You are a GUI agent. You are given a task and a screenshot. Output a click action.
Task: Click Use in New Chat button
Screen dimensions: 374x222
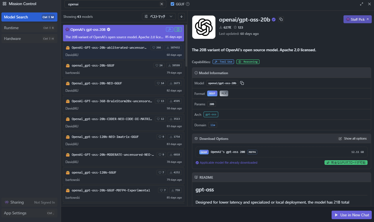[x=351, y=215]
